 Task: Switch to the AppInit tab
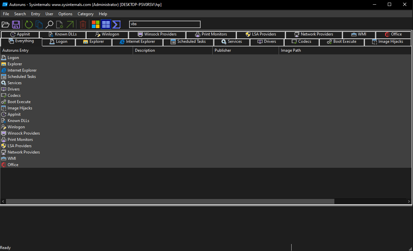click(20, 34)
